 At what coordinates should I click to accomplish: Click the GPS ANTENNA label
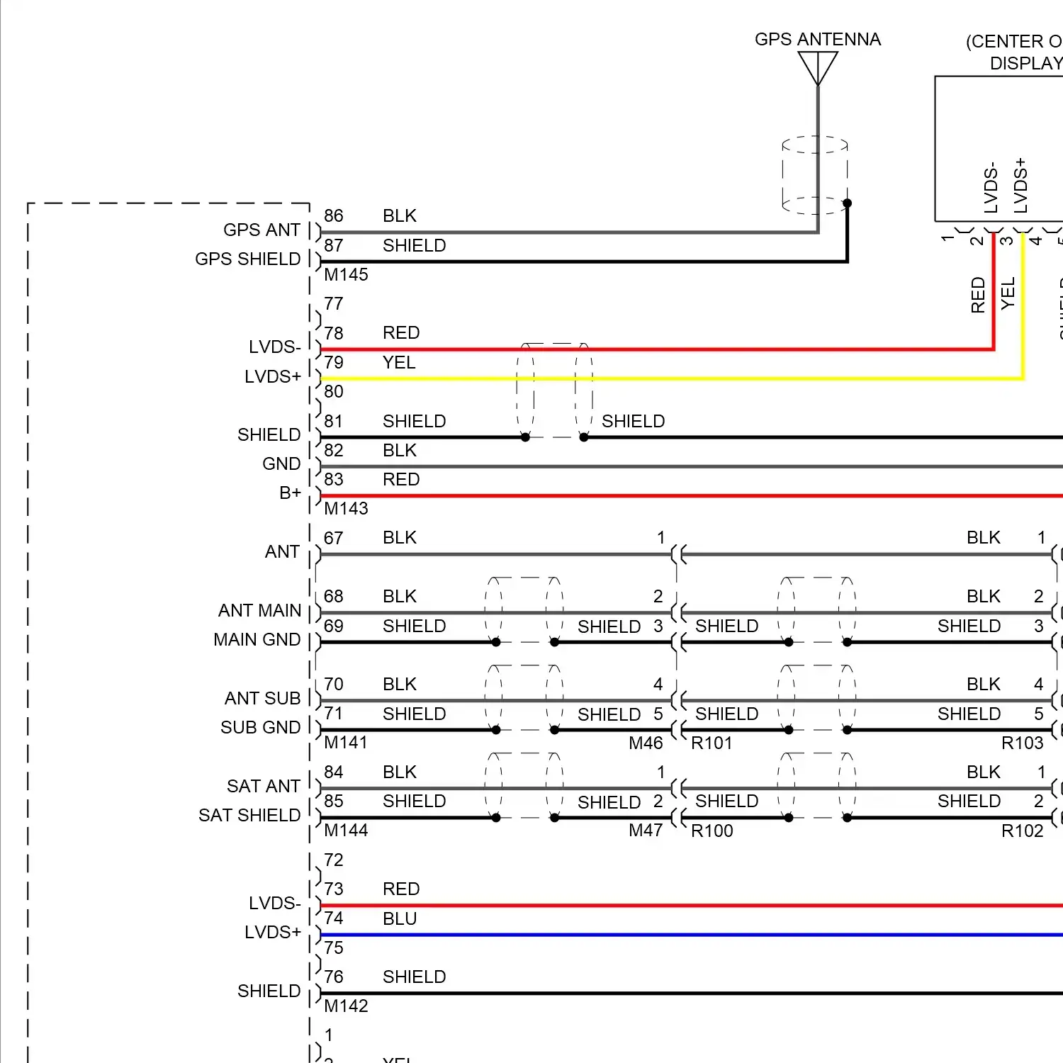[817, 39]
